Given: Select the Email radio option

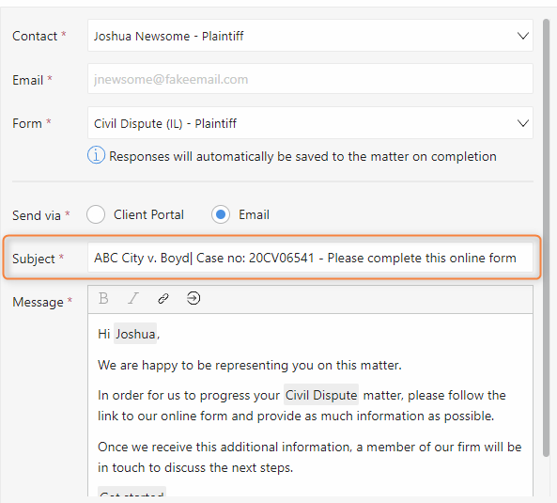Looking at the screenshot, I should [220, 214].
